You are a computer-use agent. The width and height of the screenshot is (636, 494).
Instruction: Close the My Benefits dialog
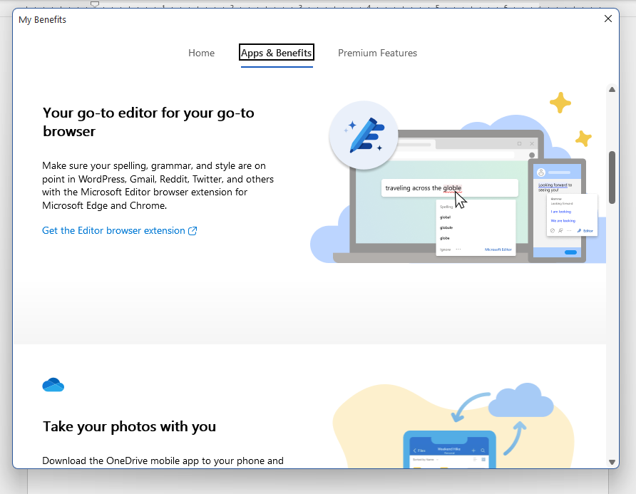607,19
